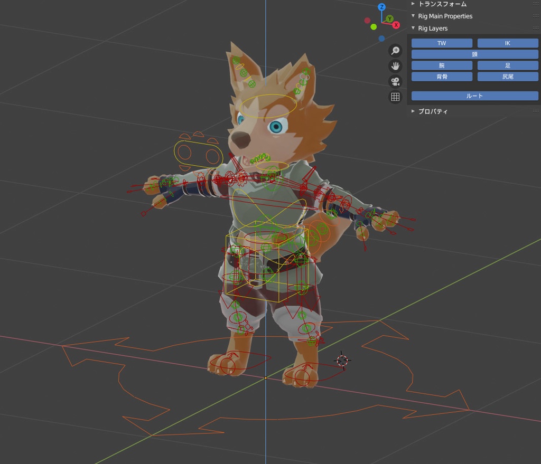The height and width of the screenshot is (464, 541).
Task: Click the red X axis gizmo handle
Action: coord(396,25)
